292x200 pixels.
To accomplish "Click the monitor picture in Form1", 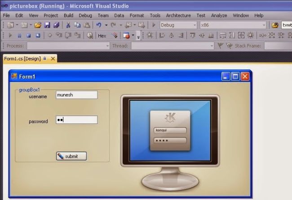I will coord(170,142).
